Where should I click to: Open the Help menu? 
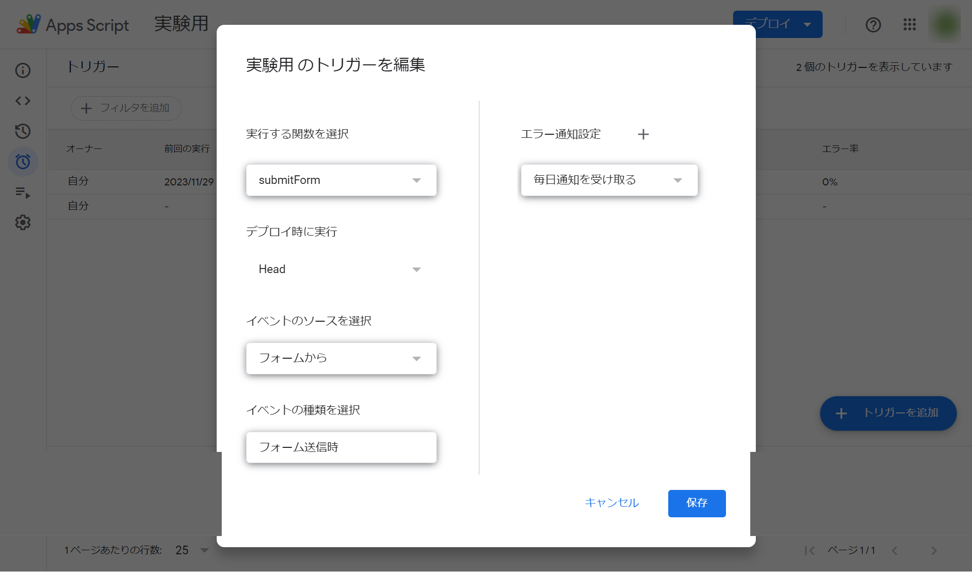click(x=873, y=24)
